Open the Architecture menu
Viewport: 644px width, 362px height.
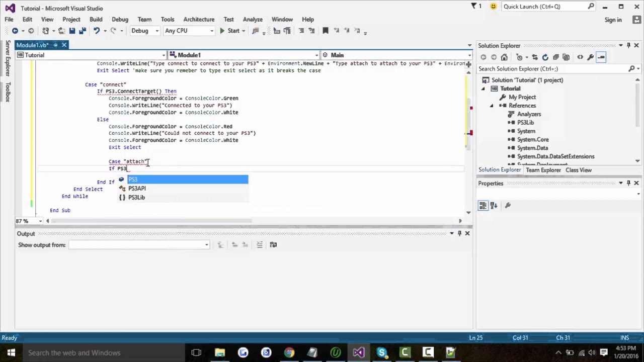click(199, 19)
